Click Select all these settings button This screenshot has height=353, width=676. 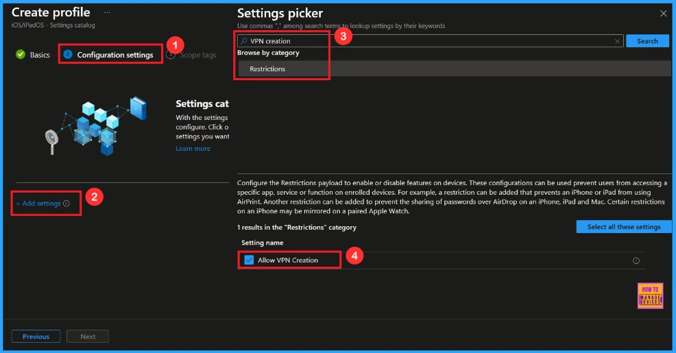[623, 227]
